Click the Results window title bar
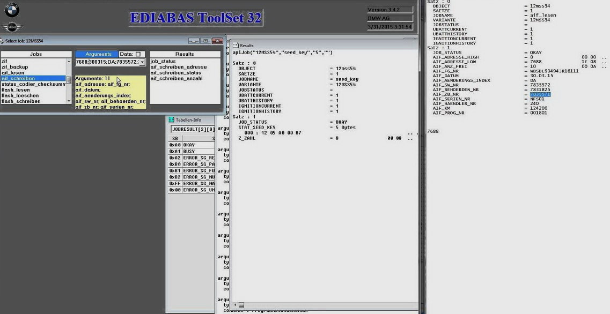Screen dimensions: 610x314 coord(324,46)
